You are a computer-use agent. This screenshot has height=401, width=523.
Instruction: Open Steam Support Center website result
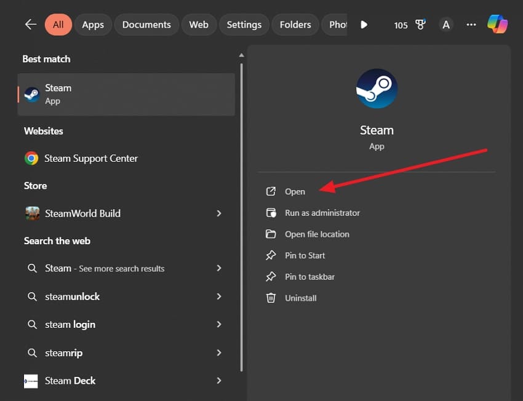coord(90,158)
